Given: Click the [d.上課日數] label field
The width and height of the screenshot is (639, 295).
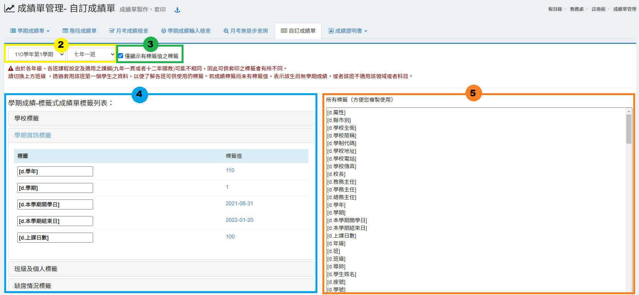Looking at the screenshot, I should click(x=55, y=238).
